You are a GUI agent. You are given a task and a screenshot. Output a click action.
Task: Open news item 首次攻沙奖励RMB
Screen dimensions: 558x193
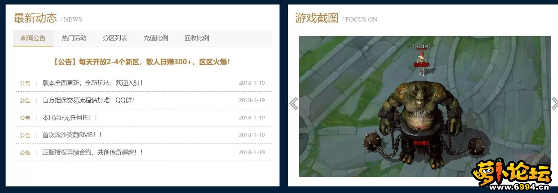[72, 135]
